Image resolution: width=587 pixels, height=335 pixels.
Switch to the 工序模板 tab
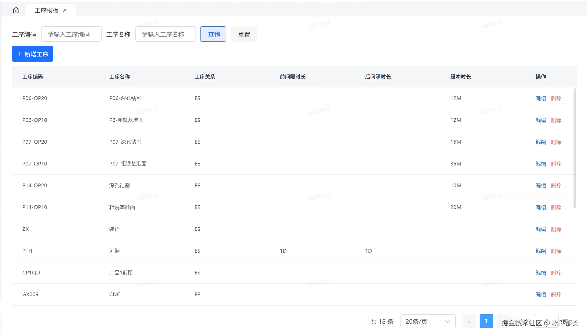tap(46, 10)
